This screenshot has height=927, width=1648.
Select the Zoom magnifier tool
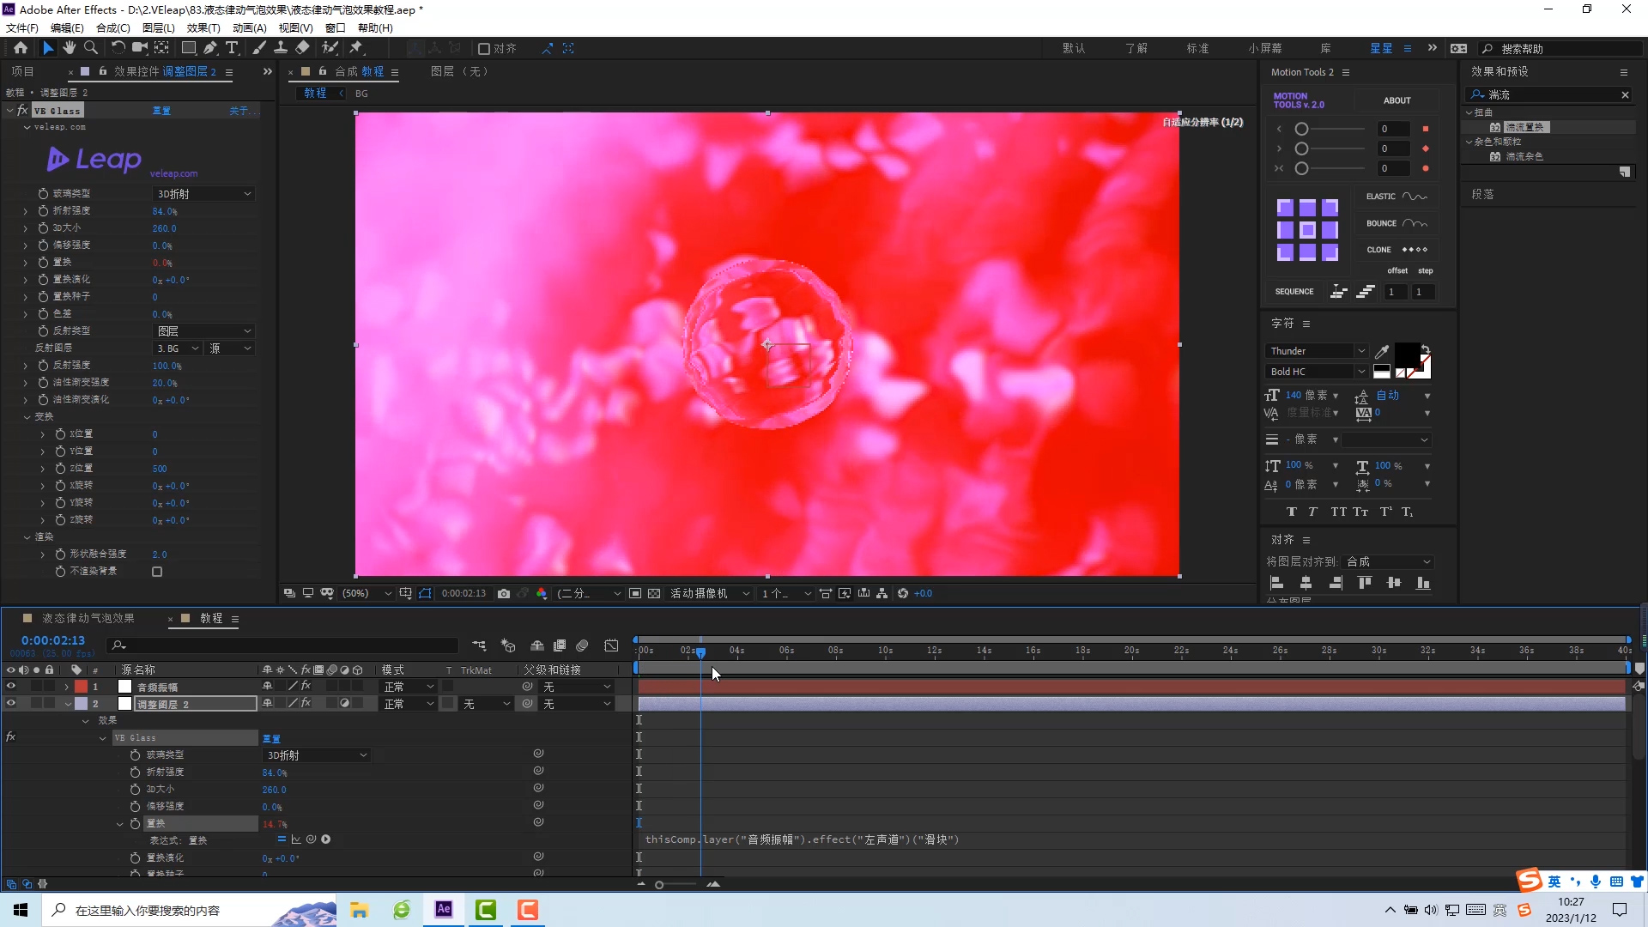coord(91,48)
